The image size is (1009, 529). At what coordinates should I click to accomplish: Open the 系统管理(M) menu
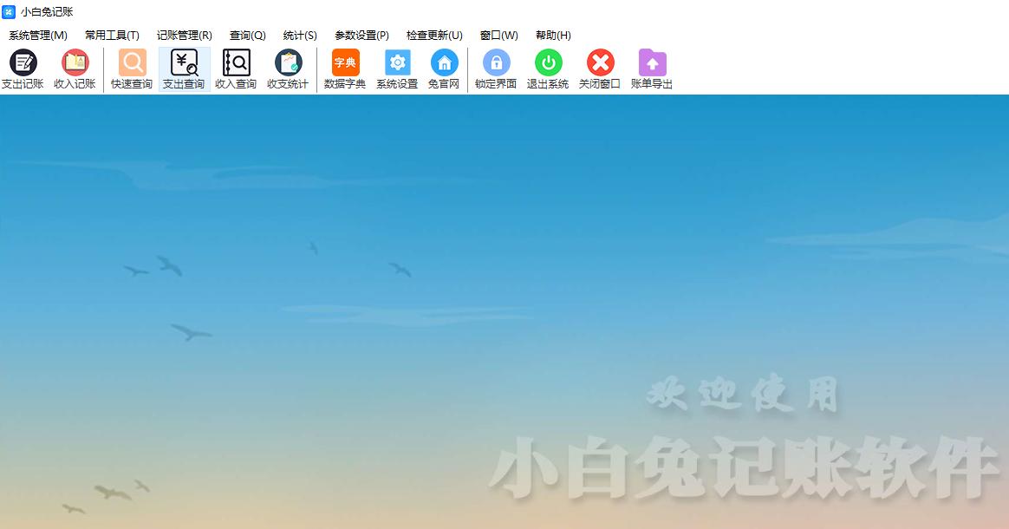(38, 36)
